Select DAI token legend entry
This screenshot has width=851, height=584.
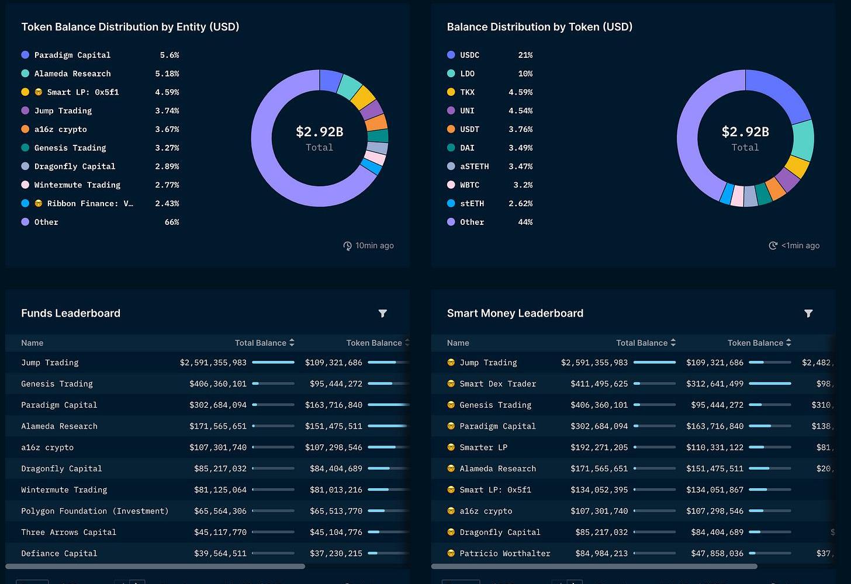pos(490,148)
